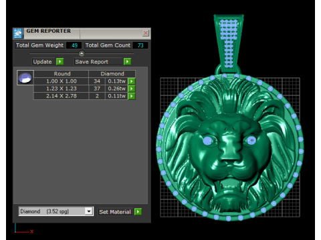Select the lion's left eye gem

(x=207, y=141)
